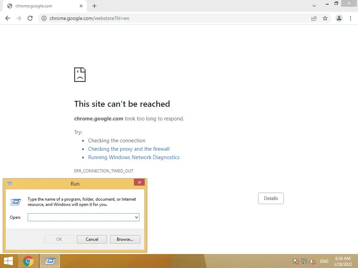Click the Run program icon beside description

[x=15, y=202]
